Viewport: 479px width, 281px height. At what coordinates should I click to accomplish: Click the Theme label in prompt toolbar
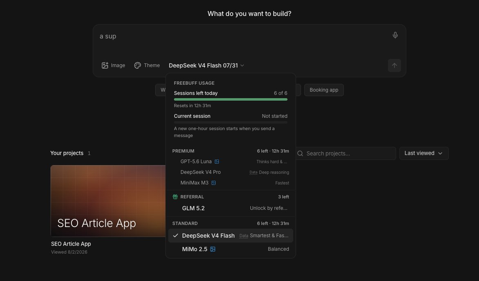(x=152, y=65)
